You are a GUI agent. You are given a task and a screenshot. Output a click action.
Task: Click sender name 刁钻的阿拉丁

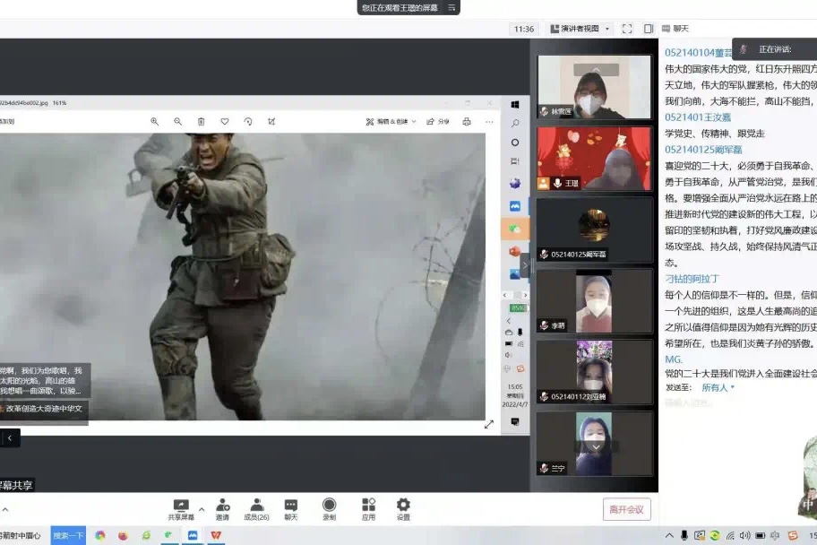[x=692, y=279]
